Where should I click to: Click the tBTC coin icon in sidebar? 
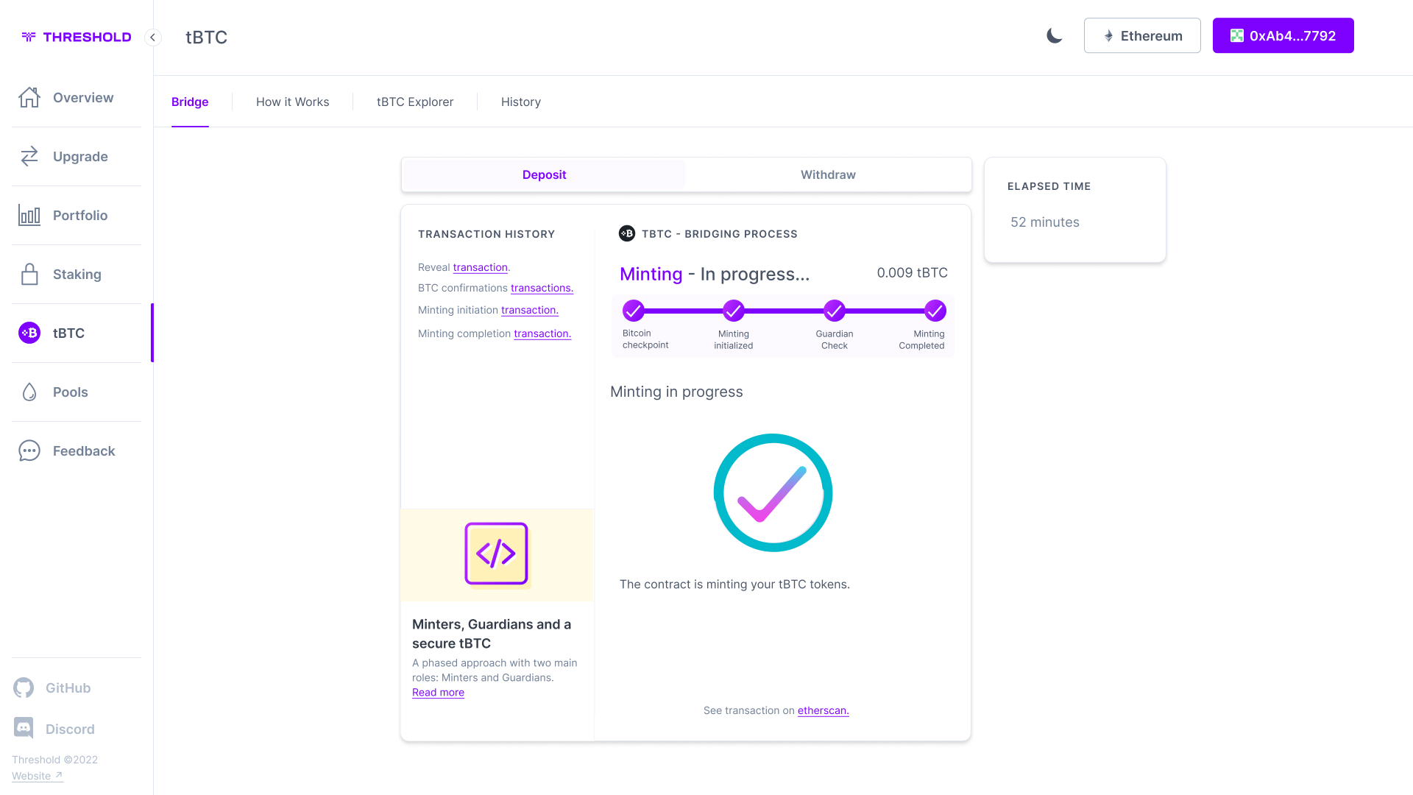pos(29,333)
